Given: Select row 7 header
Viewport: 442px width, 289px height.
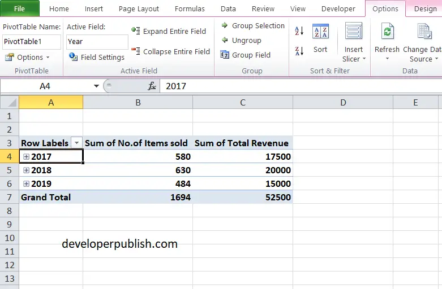Looking at the screenshot, I should point(9,197).
